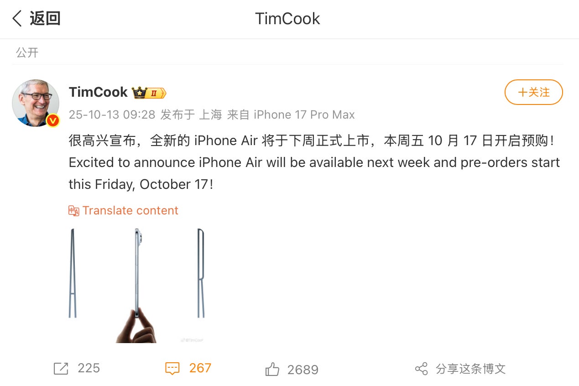Click the share network icon
The image size is (579, 386).
point(421,369)
